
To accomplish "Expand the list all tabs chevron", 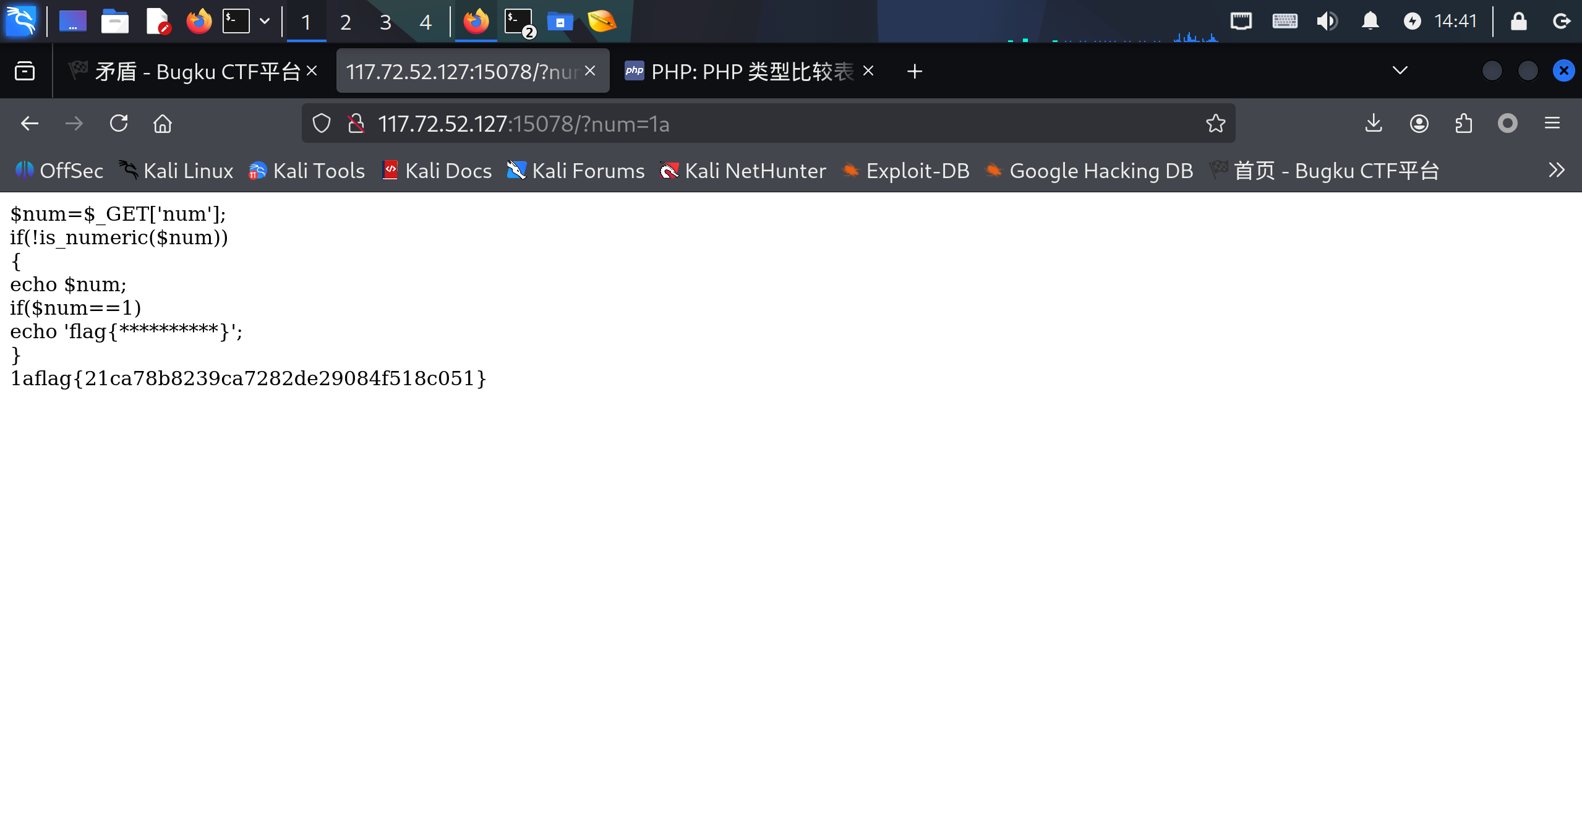I will coord(1400,70).
